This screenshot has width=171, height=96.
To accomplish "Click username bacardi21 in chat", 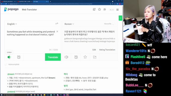I will click(133, 45).
